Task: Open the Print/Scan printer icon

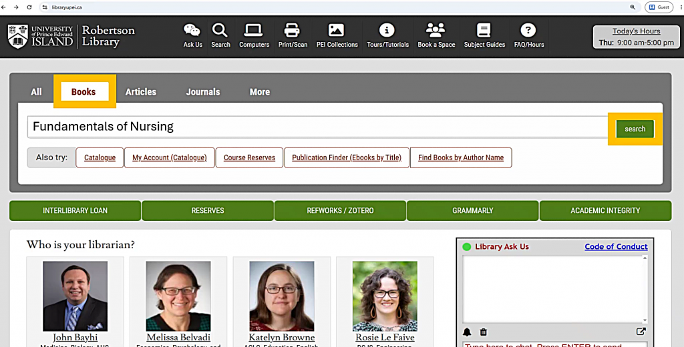Action: [293, 30]
